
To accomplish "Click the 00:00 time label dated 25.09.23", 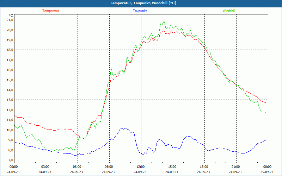I will click(267, 167).
